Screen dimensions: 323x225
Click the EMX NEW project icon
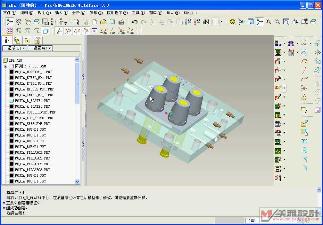tap(278, 43)
